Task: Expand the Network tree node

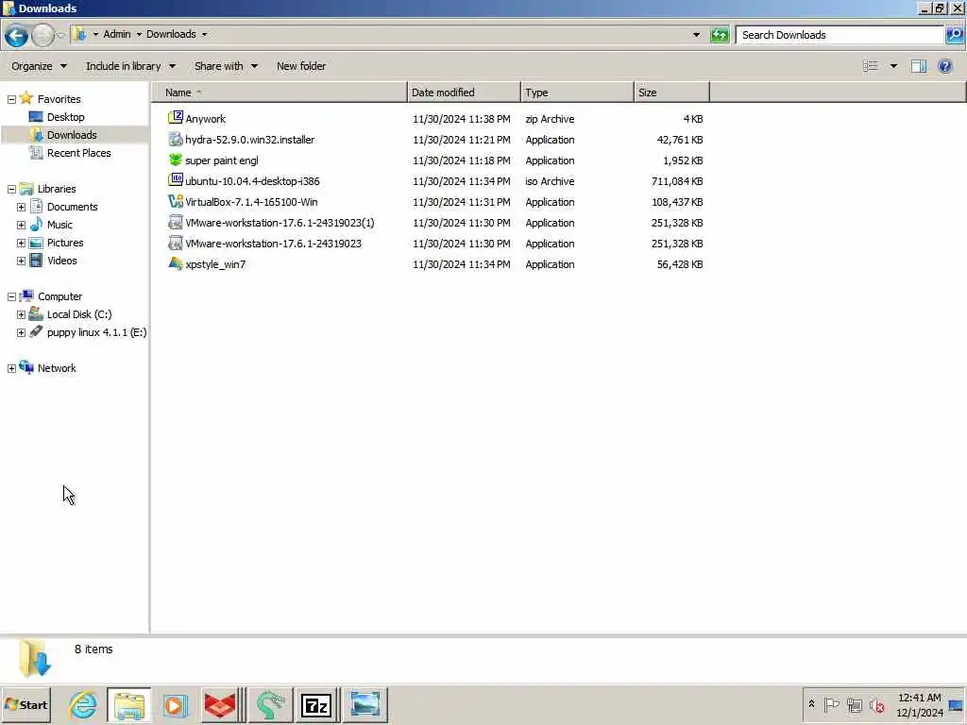Action: pyautogui.click(x=11, y=368)
